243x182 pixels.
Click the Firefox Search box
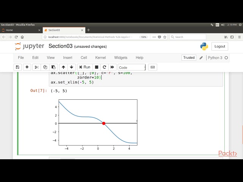click(x=188, y=37)
